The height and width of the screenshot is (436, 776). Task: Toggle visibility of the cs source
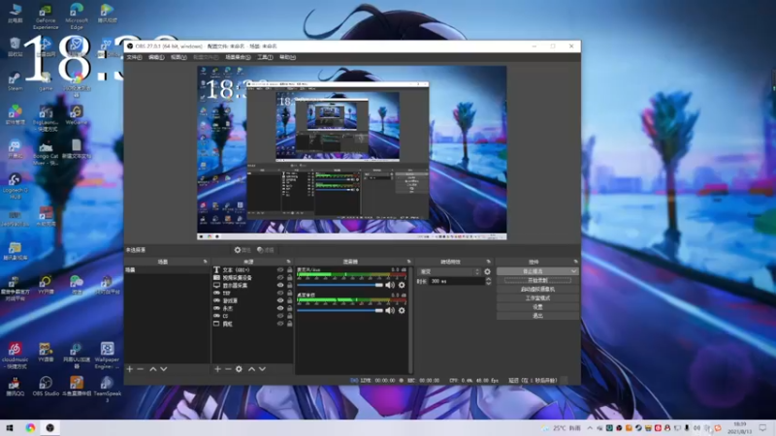click(280, 316)
